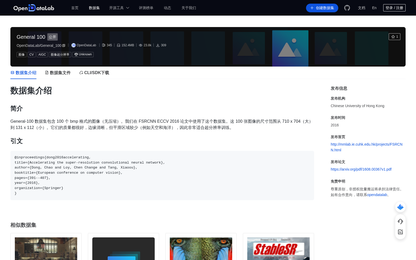Click the views eye icon 23.8k
This screenshot has width=416, height=260.
[x=141, y=45]
